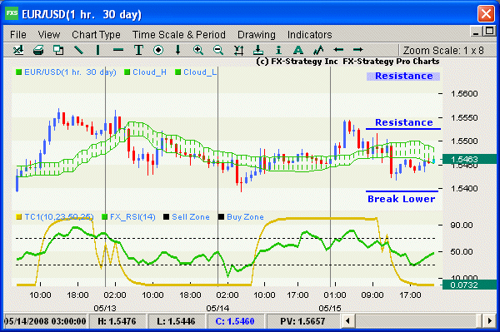Click the inner chart minimize button
Image resolution: width=500 pixels, height=332 pixels.
[x=476, y=32]
